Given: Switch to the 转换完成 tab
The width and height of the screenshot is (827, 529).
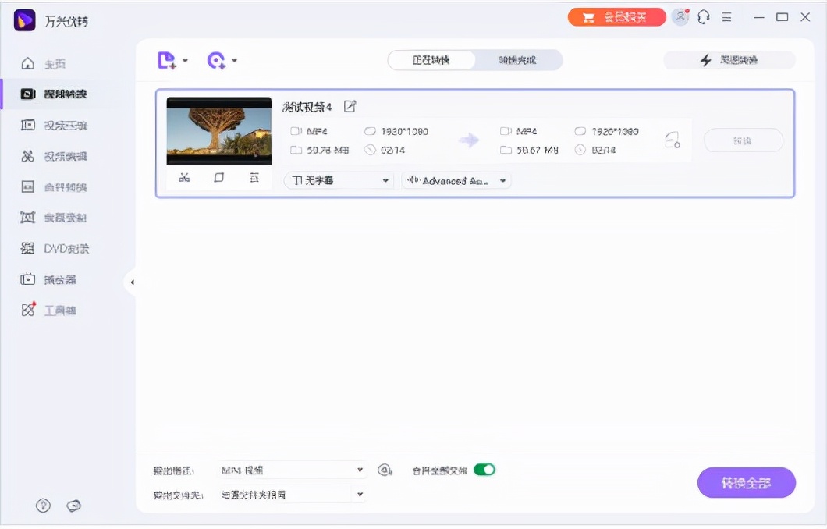Looking at the screenshot, I should [518, 59].
